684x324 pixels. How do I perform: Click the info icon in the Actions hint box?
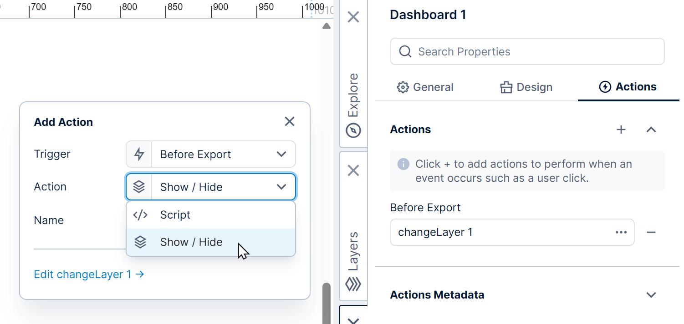403,164
